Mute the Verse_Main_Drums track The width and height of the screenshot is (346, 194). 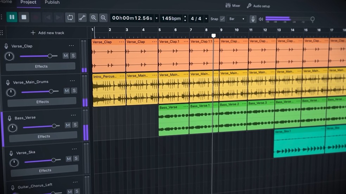pos(67,91)
